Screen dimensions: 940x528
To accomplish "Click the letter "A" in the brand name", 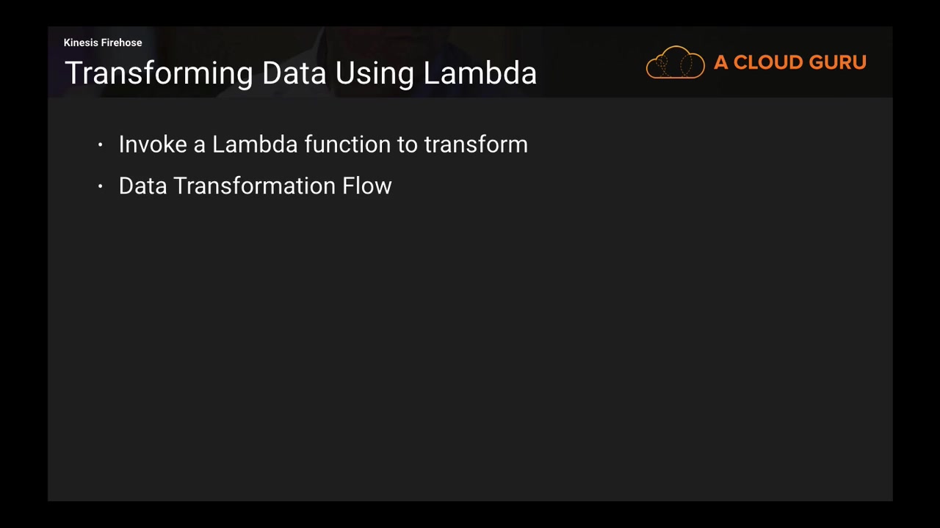I will pos(720,62).
